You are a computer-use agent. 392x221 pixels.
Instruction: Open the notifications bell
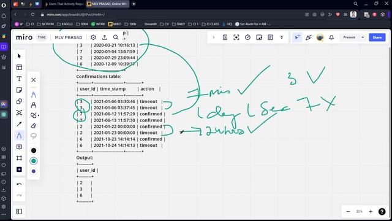click(331, 37)
